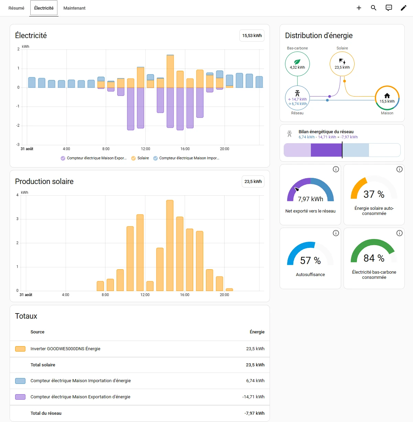Show info for Énergie solaire auto-consommée gauge
This screenshot has width=413, height=422.
pos(399,169)
